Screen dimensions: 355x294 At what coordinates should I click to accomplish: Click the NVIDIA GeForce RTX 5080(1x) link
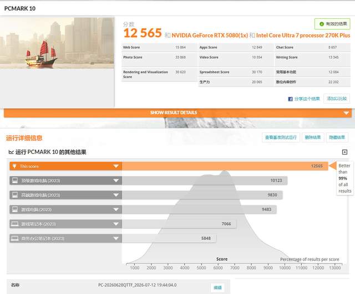tap(210, 35)
